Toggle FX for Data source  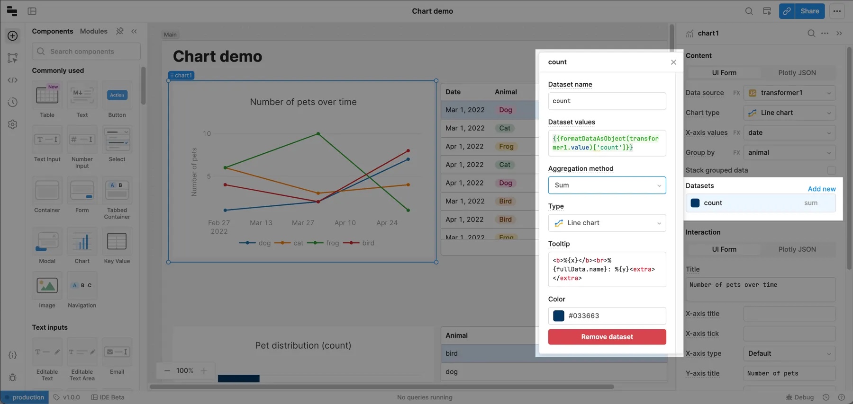(x=736, y=93)
